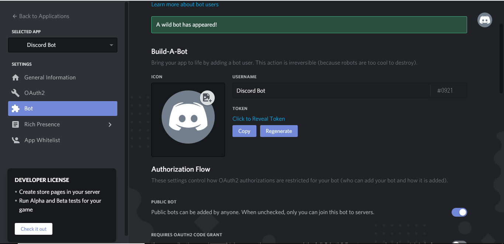Click the Discord logo at top right

[x=485, y=20]
